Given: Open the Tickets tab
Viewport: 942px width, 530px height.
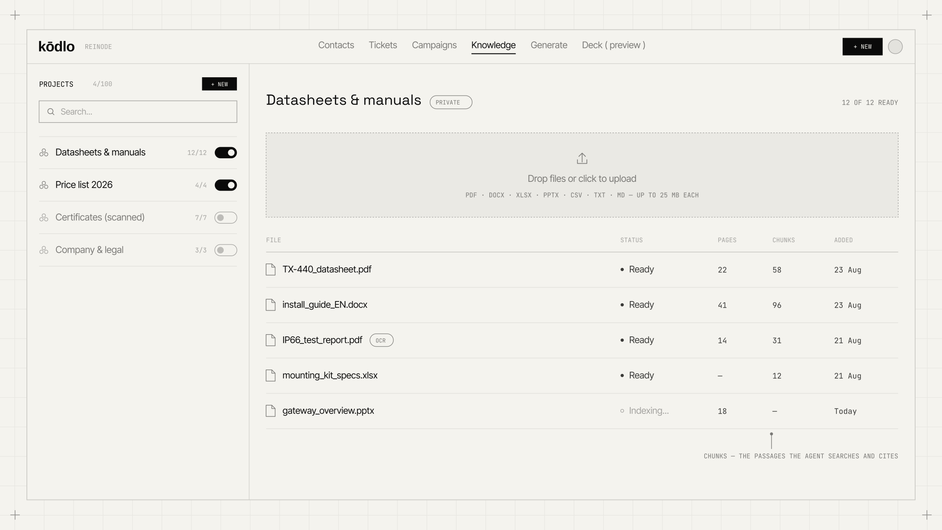Looking at the screenshot, I should click(383, 45).
